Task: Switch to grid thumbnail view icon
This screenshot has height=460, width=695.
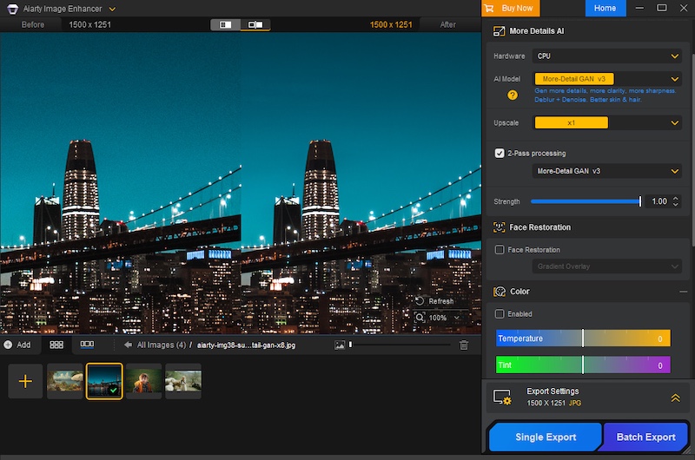Action: (56, 345)
